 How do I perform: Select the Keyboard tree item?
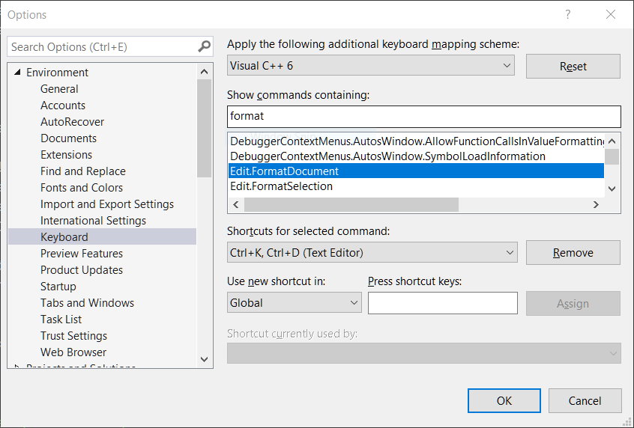pyautogui.click(x=103, y=236)
